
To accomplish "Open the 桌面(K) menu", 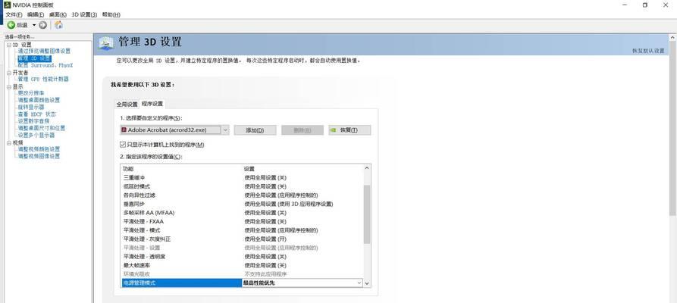I will 58,14.
